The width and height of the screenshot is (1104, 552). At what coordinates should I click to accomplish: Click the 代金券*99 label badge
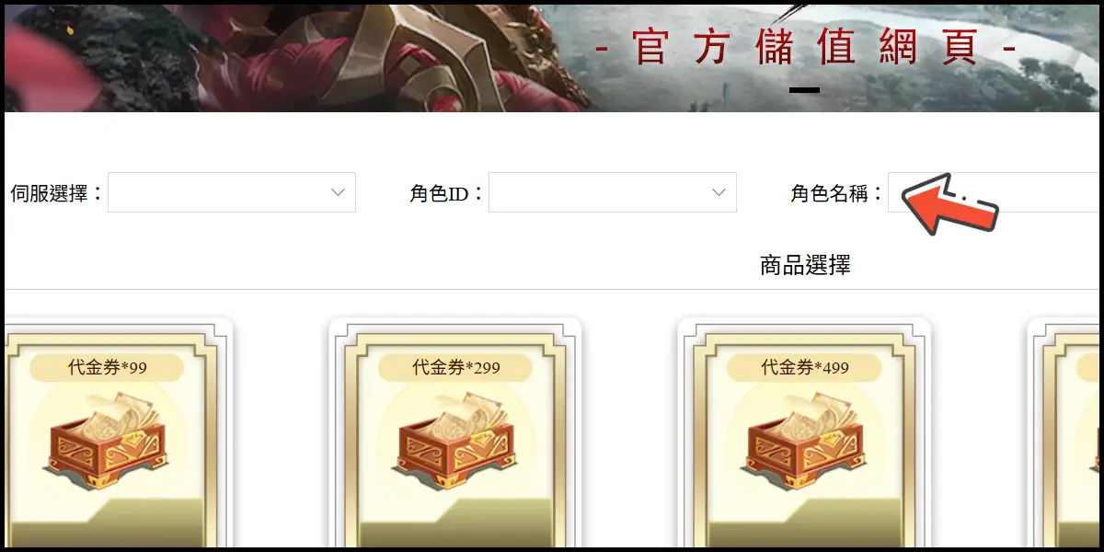[107, 368]
